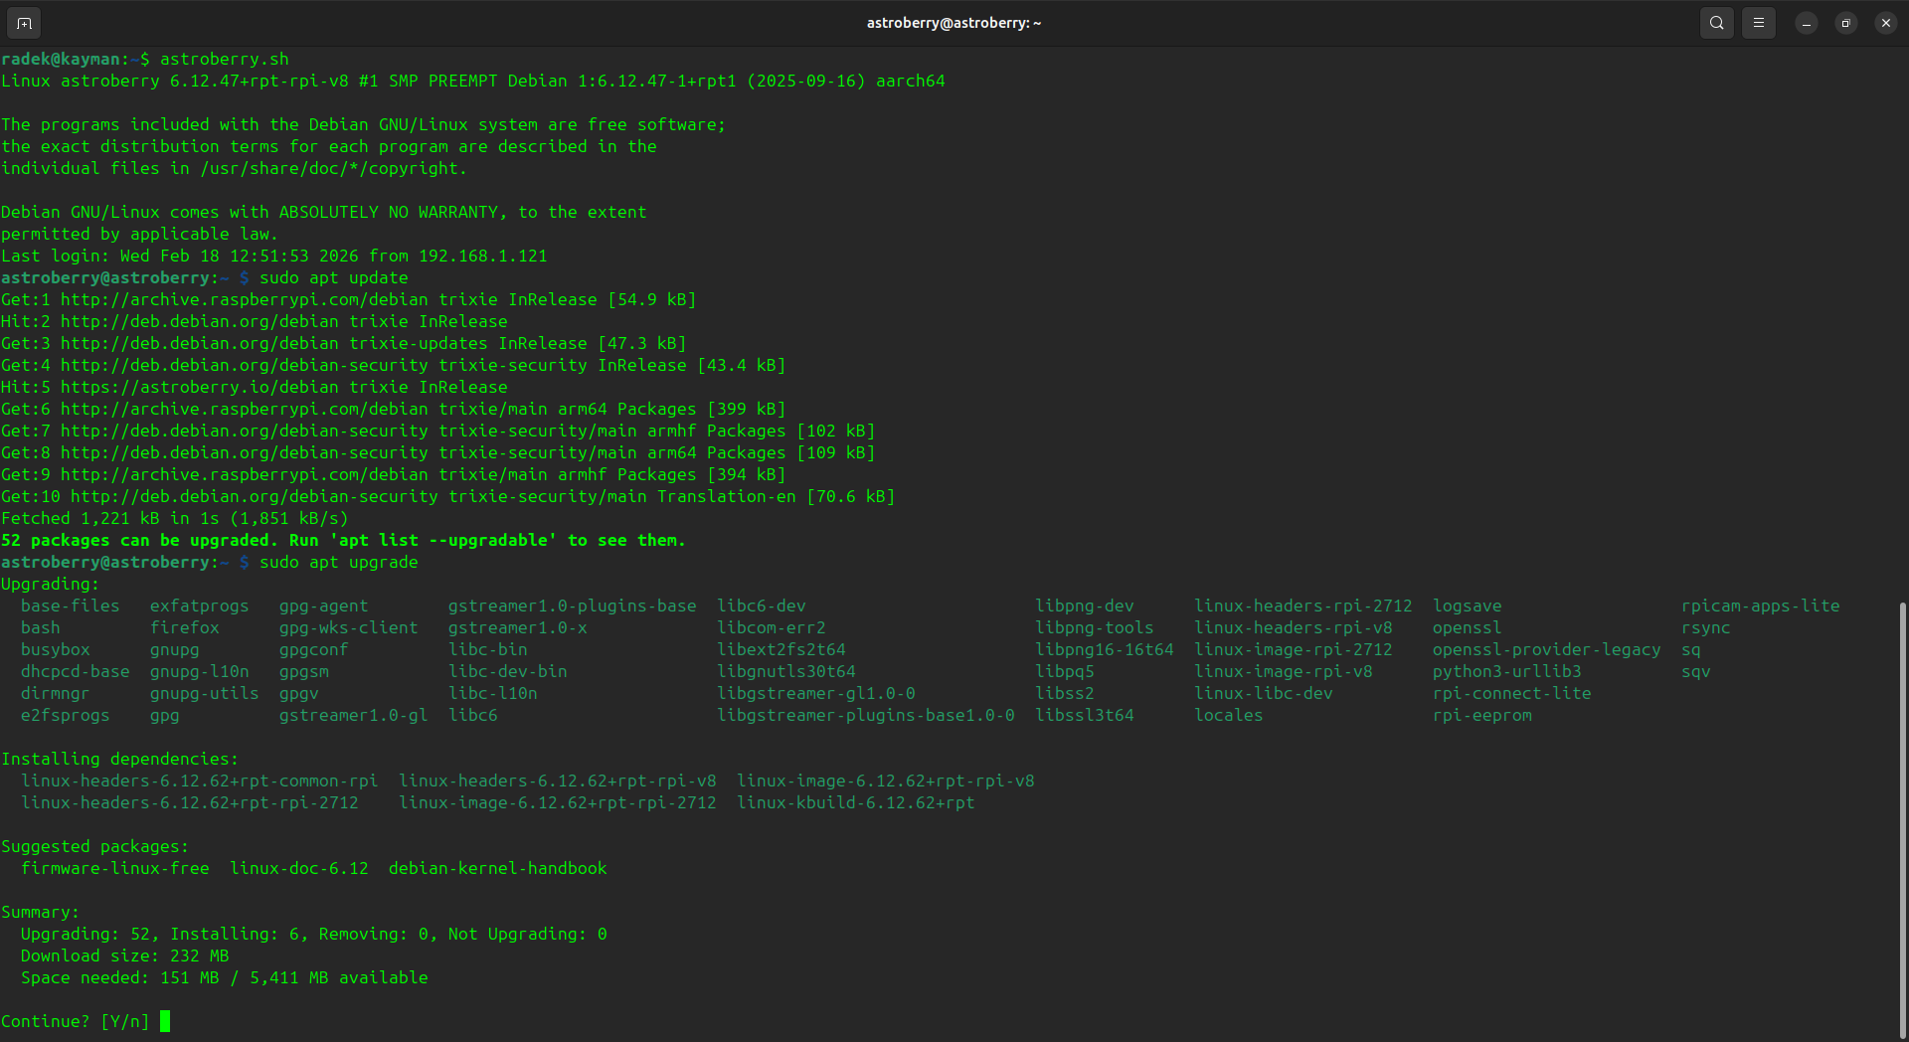This screenshot has width=1909, height=1042.
Task: Click the rpicam-apps-lite package name
Action: (x=1760, y=607)
